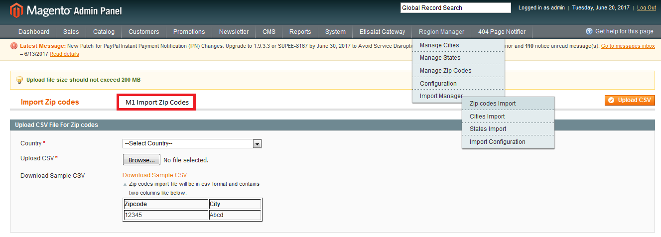Click the Magento logo icon
The width and height of the screenshot is (661, 237).
[x=16, y=10]
